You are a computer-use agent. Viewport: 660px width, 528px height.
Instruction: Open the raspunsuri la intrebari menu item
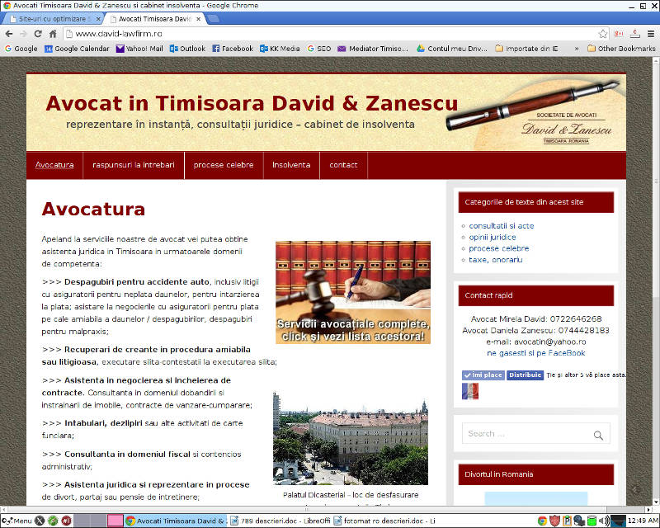tap(134, 165)
